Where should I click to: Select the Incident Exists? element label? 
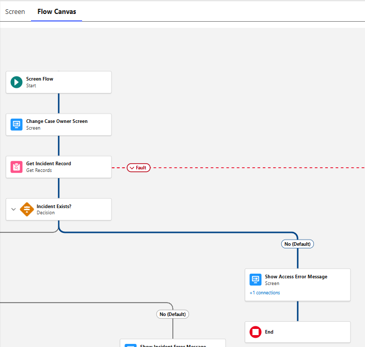(x=54, y=207)
